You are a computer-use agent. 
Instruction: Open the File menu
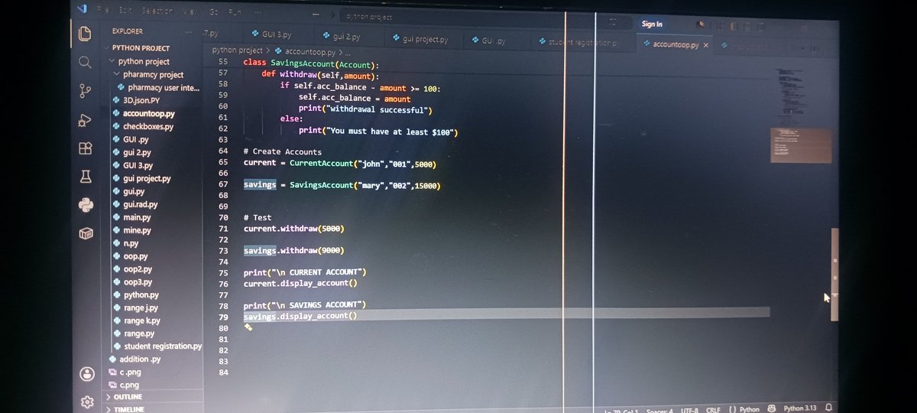[102, 11]
